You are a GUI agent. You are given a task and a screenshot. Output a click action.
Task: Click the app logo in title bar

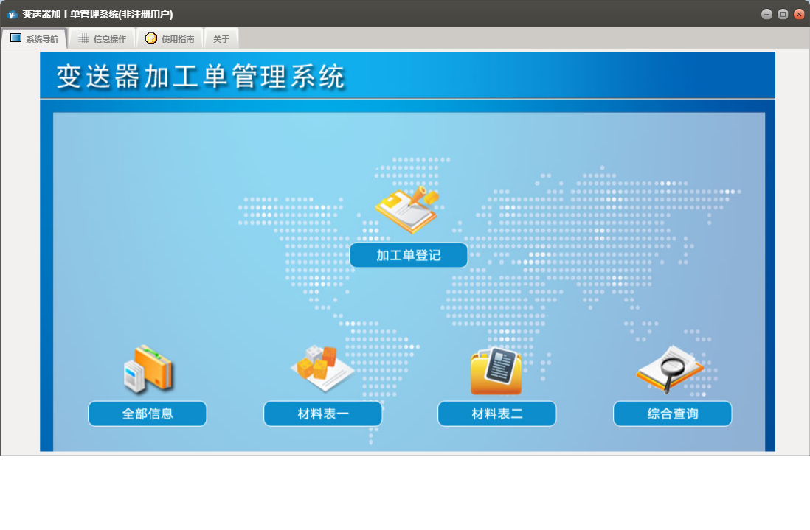tap(12, 15)
